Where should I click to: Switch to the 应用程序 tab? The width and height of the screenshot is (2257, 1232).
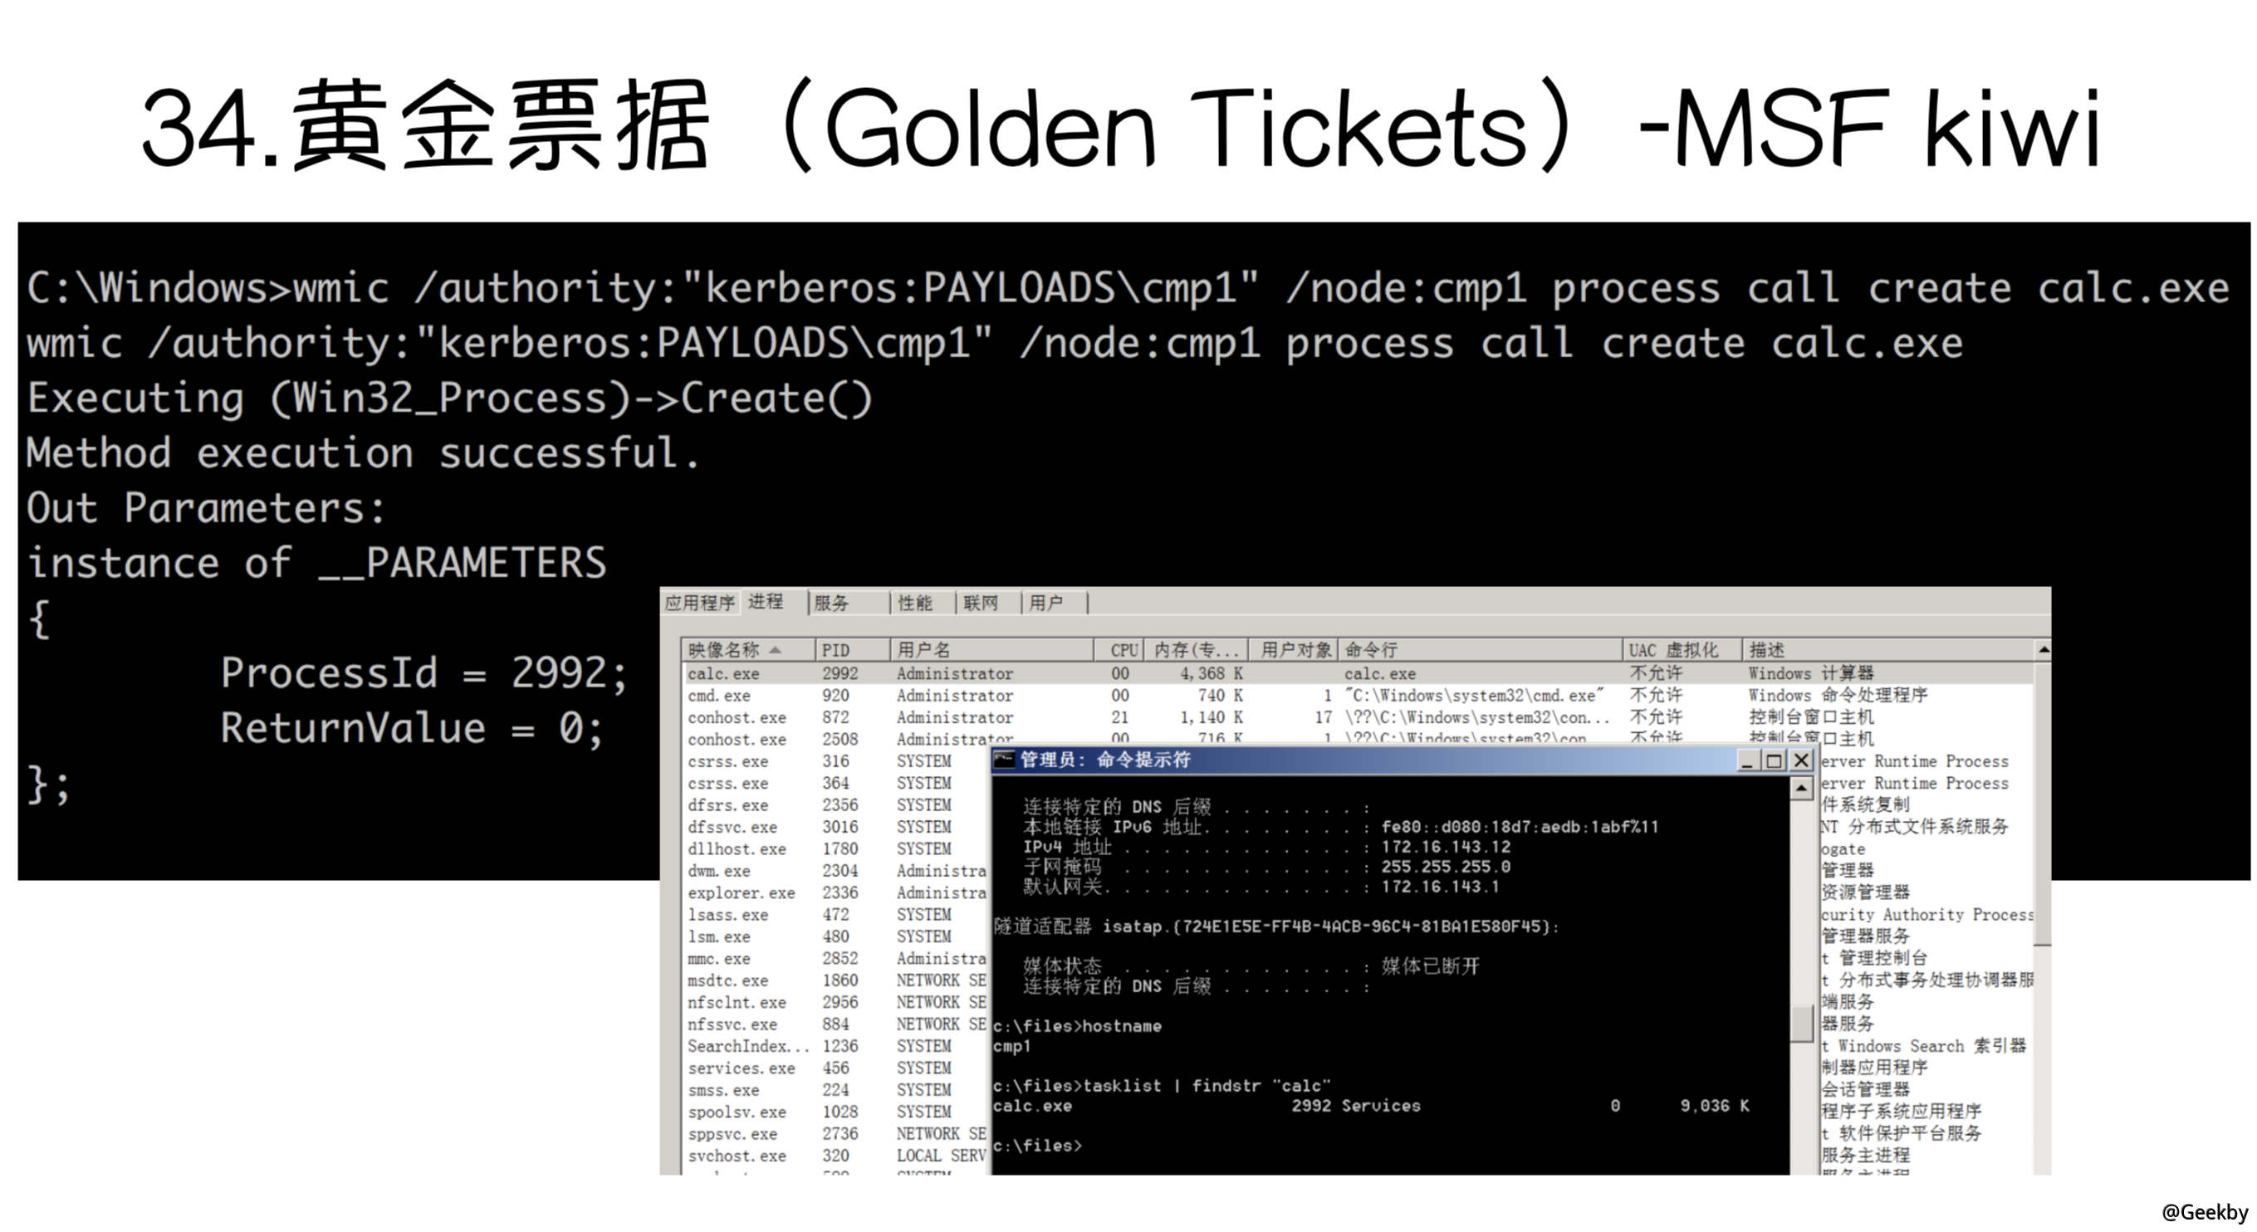click(701, 603)
